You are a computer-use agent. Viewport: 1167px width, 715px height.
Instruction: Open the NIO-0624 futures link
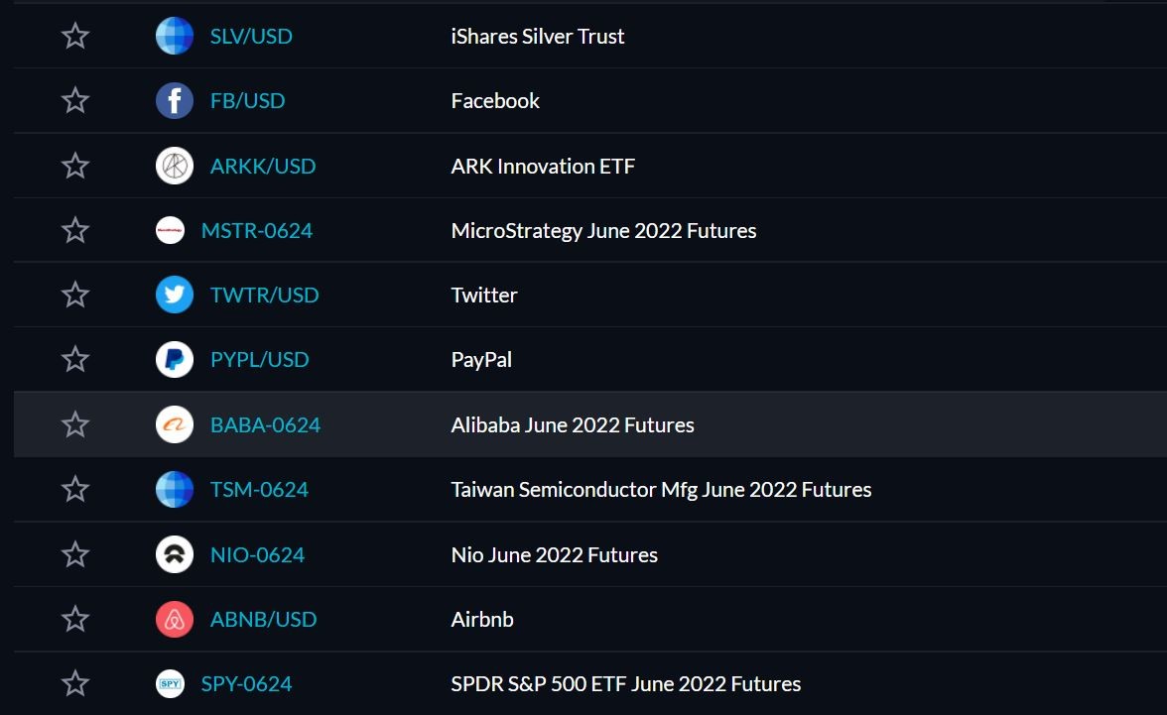pos(257,555)
